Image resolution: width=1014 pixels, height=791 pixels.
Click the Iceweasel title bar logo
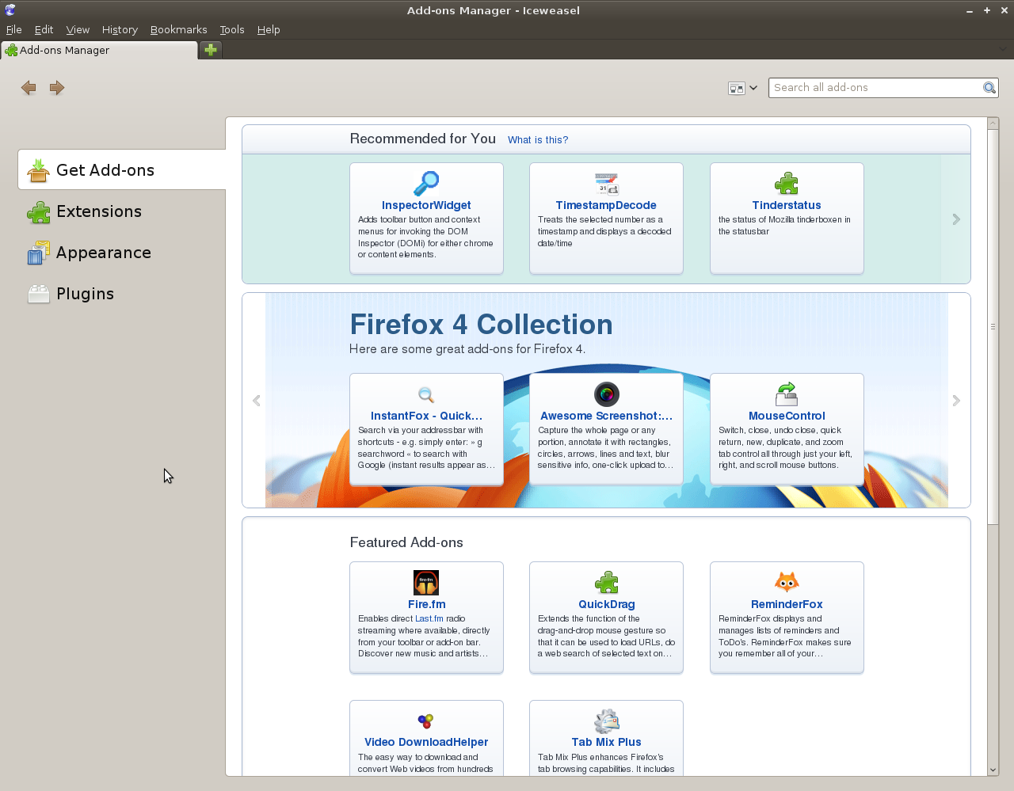10,10
